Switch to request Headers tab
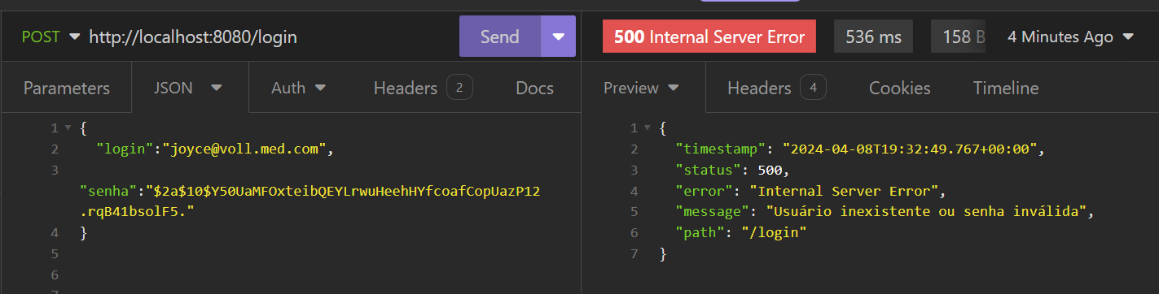The height and width of the screenshot is (294, 1159). tap(423, 88)
